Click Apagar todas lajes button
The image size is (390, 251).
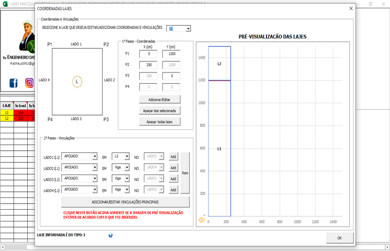click(x=160, y=121)
